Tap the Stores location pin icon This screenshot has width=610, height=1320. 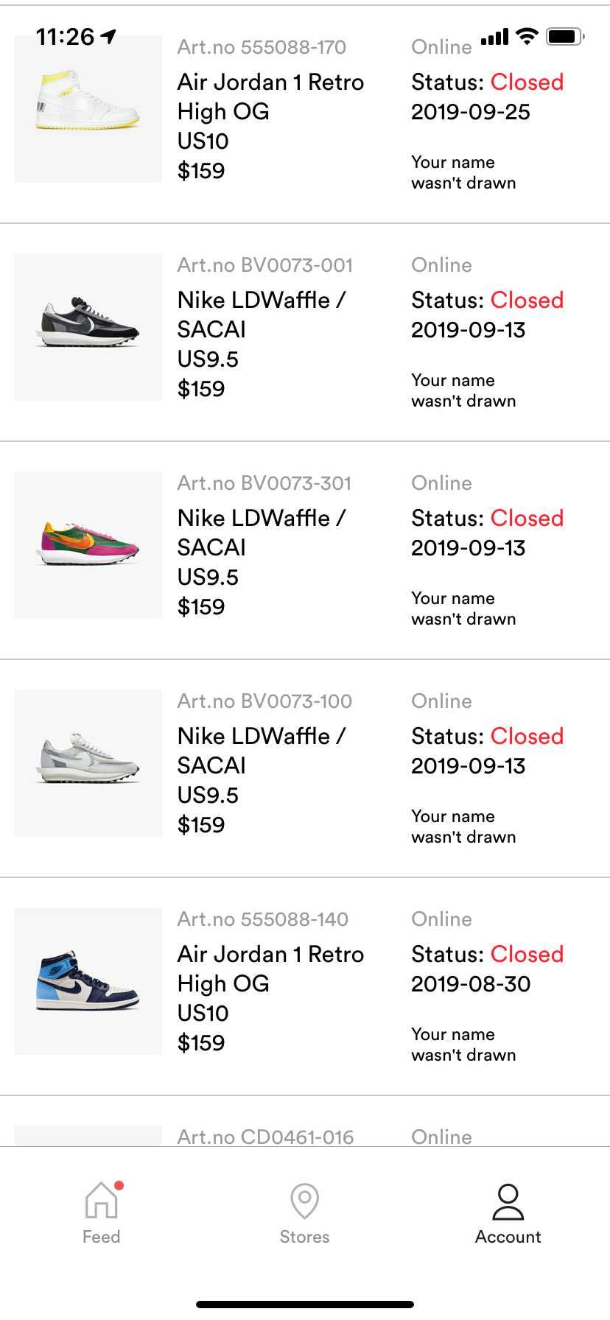[304, 1201]
